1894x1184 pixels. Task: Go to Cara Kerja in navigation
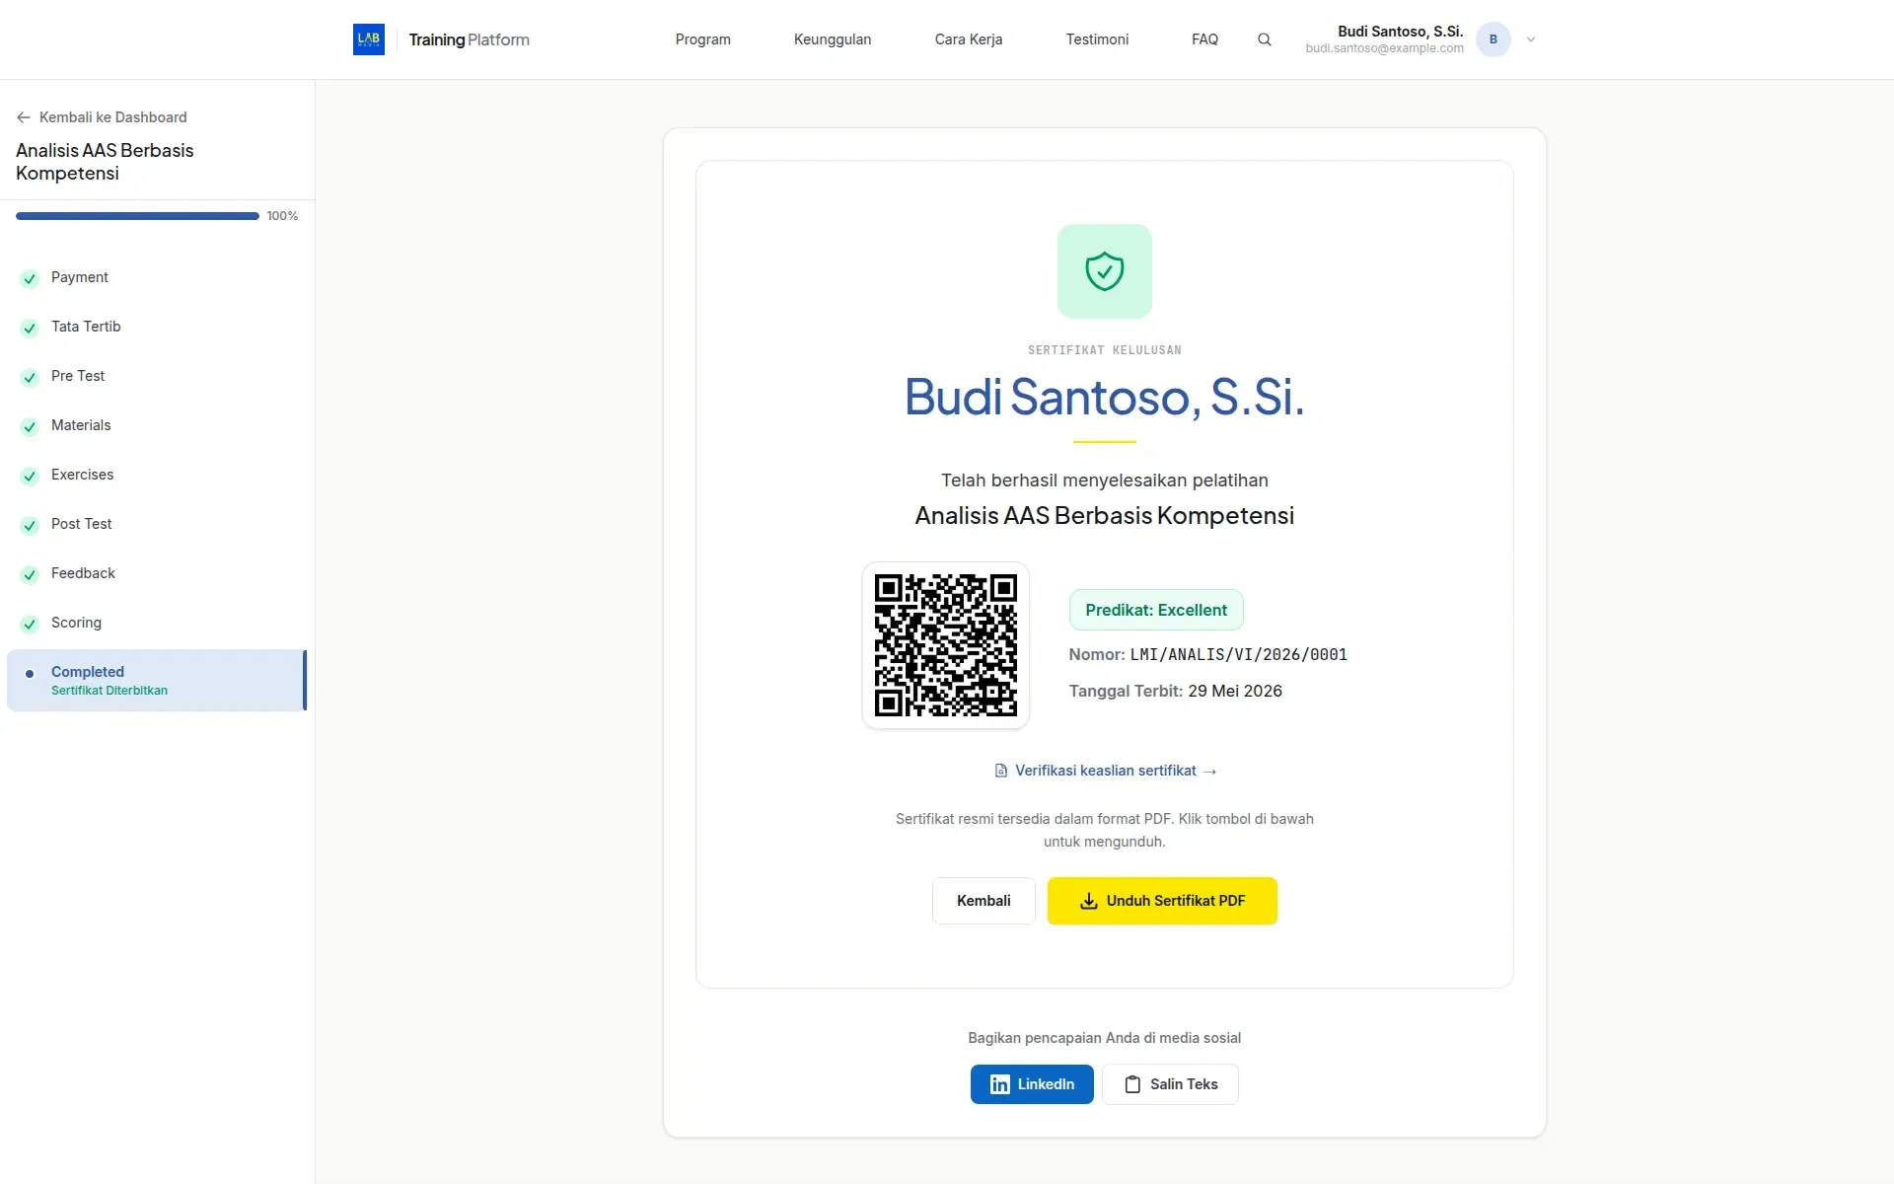click(969, 39)
